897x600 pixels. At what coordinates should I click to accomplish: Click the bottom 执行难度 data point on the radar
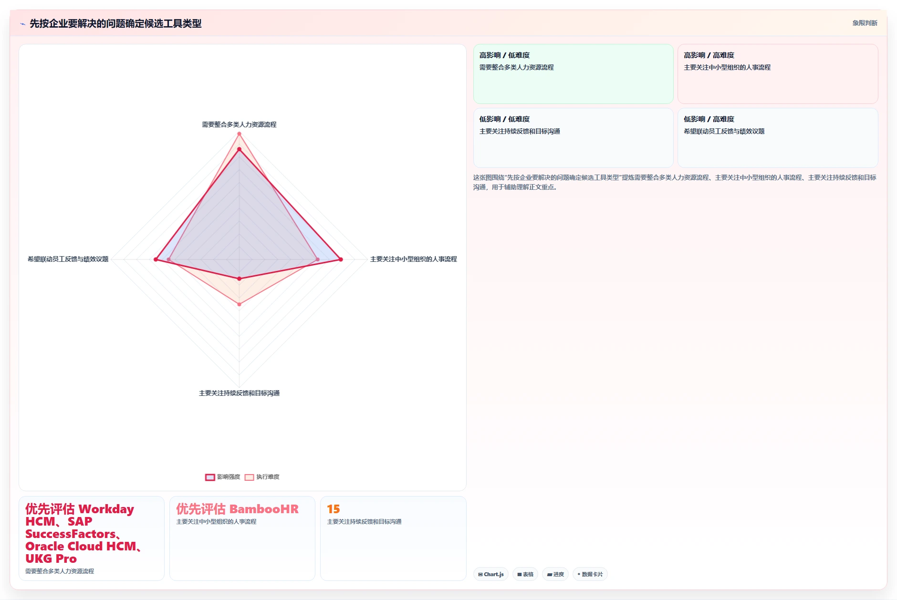point(239,304)
